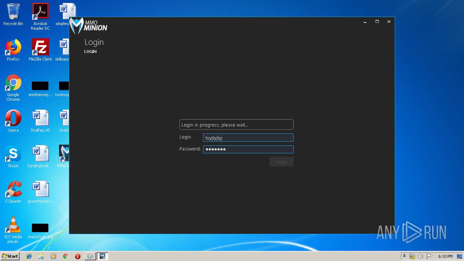
Task: Open the growthjourn document icon
Action: (40, 192)
